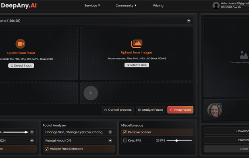Click the credits count text

pos(231,8)
